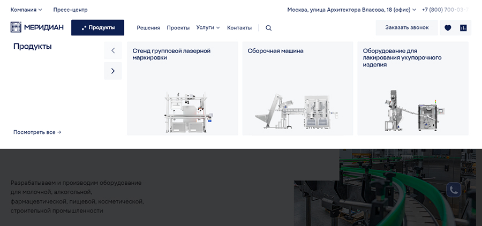Follow the Посмотреть все link
This screenshot has width=482, height=226.
[37, 132]
